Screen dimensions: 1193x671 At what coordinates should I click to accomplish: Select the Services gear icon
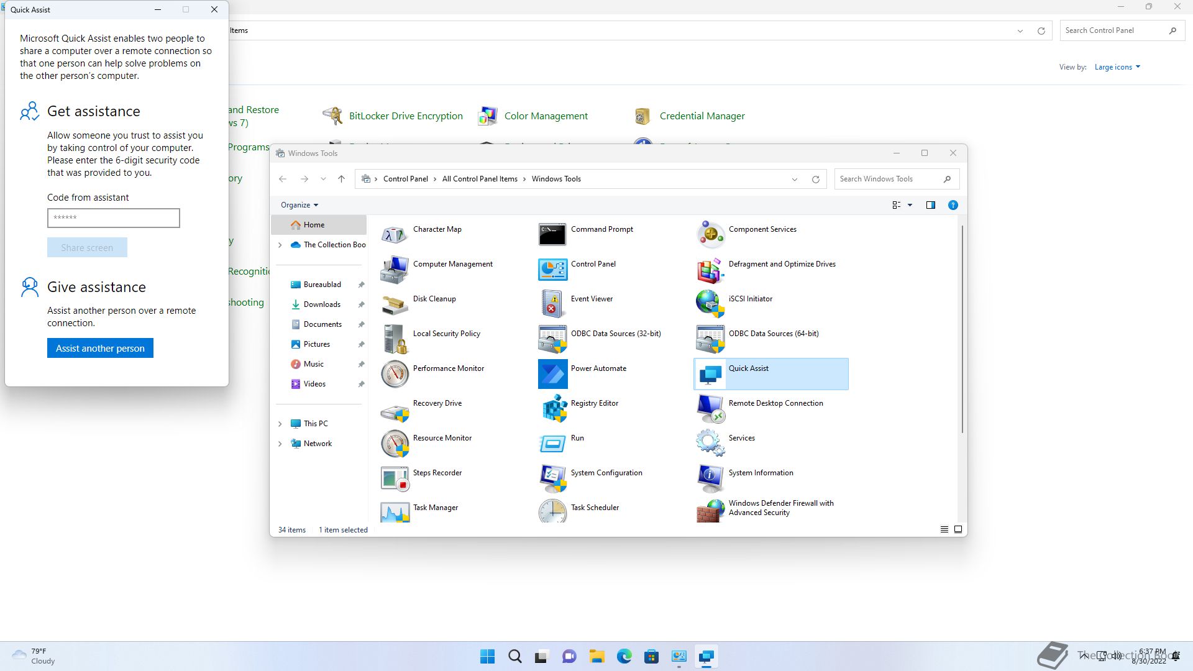tap(710, 444)
